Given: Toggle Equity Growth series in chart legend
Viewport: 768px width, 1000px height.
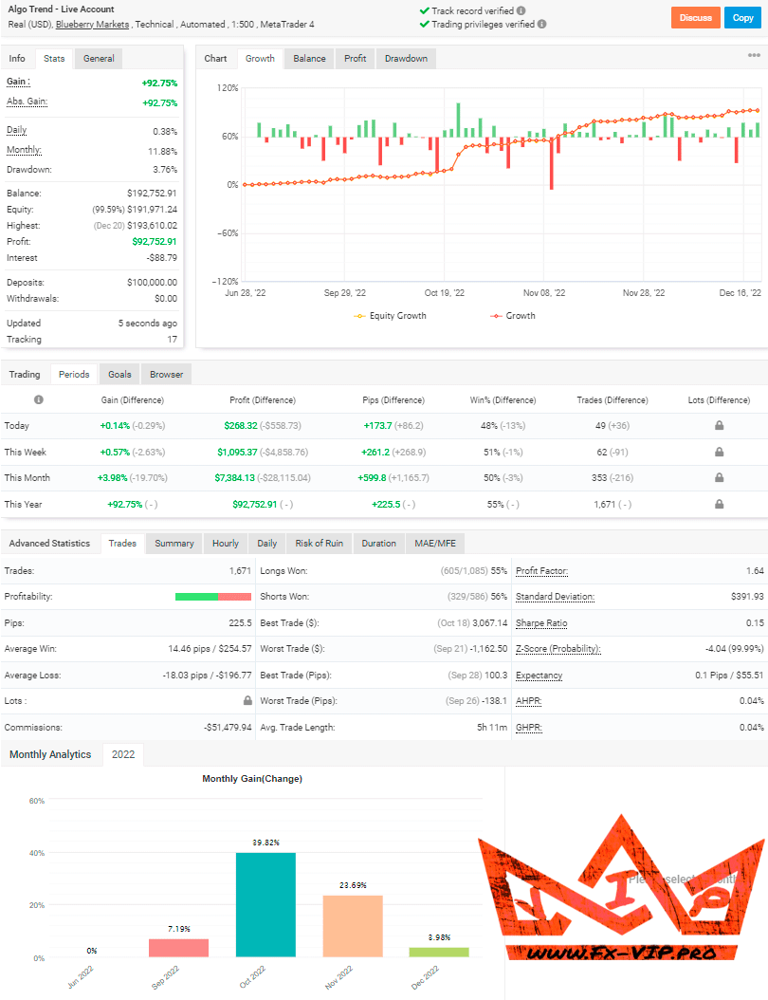Looking at the screenshot, I should [391, 316].
